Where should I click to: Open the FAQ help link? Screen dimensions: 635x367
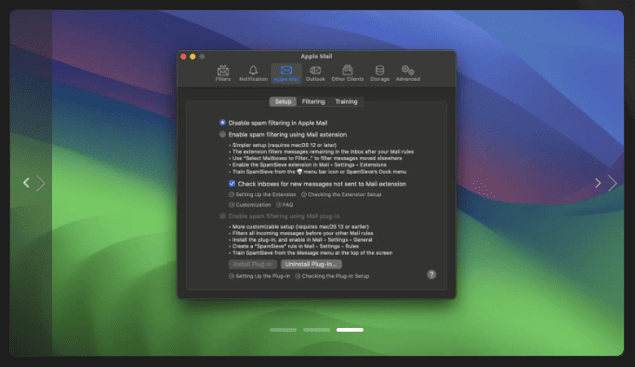pyautogui.click(x=284, y=204)
